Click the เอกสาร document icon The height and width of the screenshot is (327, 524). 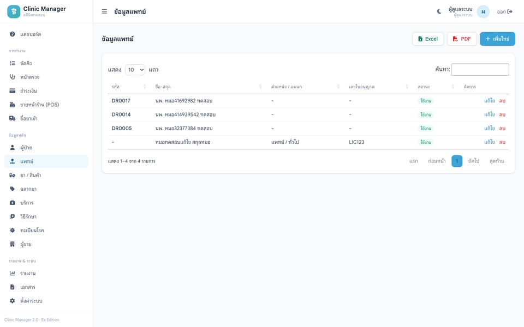coord(13,287)
